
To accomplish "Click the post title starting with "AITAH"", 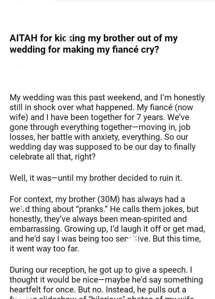I will coord(93,38).
